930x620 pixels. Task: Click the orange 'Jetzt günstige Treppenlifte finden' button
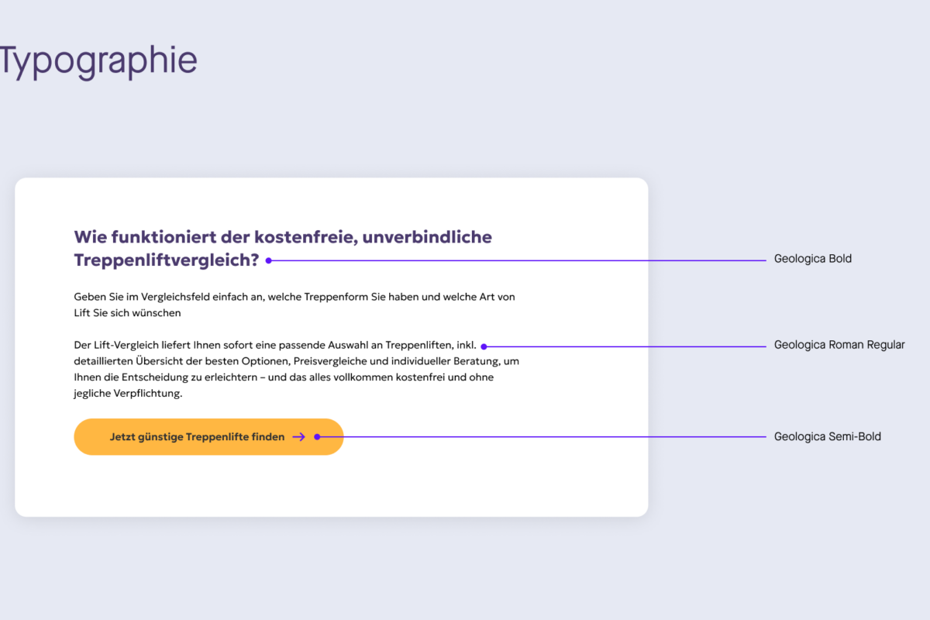pyautogui.click(x=208, y=436)
